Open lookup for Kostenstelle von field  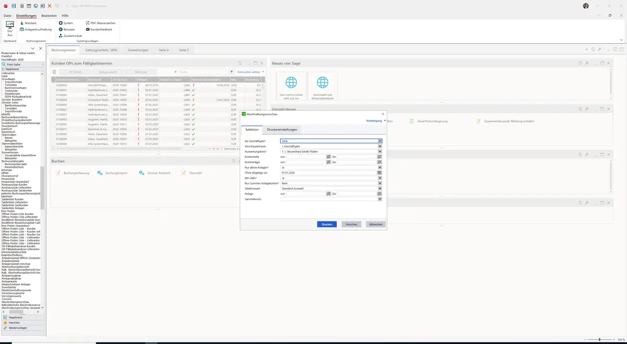click(x=329, y=156)
